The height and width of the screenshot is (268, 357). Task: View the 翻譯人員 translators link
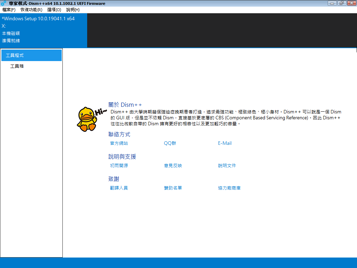tap(119, 188)
